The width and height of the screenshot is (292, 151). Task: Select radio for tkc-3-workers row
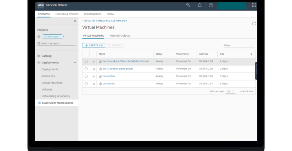[86, 61]
